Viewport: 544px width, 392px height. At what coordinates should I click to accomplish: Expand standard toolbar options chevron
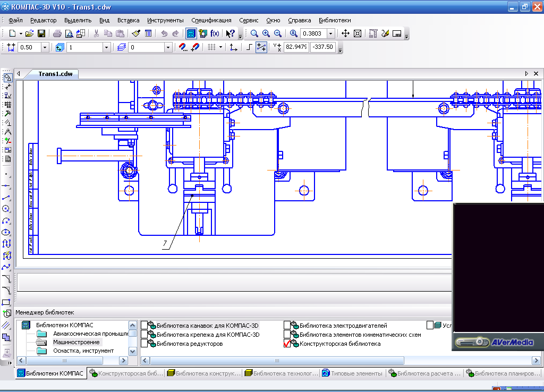240,36
